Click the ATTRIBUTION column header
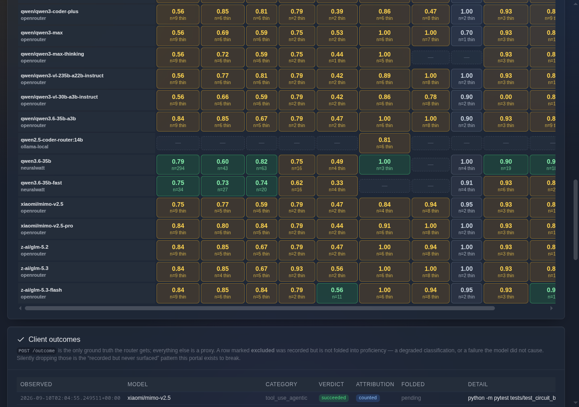The image size is (579, 407). 375,384
